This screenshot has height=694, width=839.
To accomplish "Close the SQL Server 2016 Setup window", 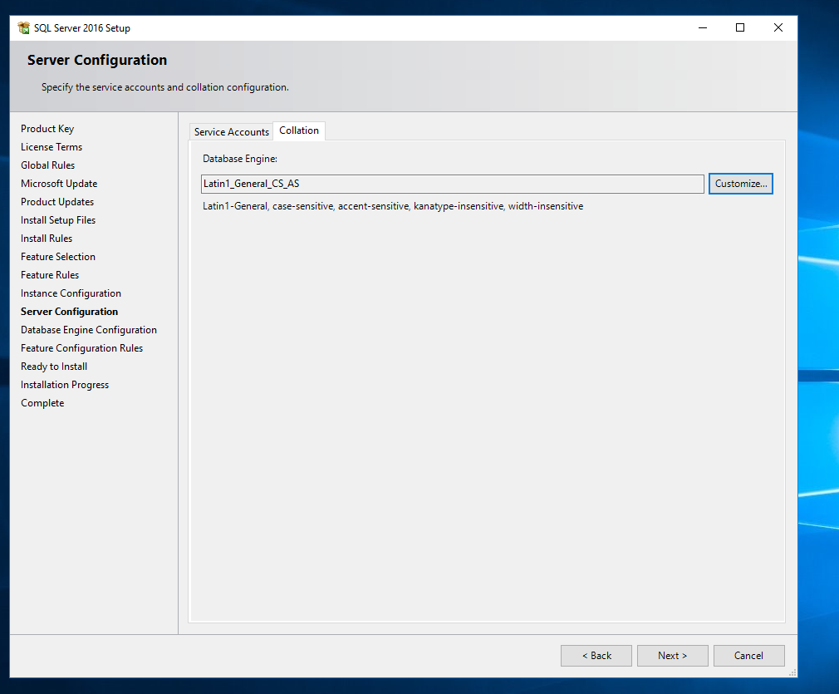I will 778,28.
